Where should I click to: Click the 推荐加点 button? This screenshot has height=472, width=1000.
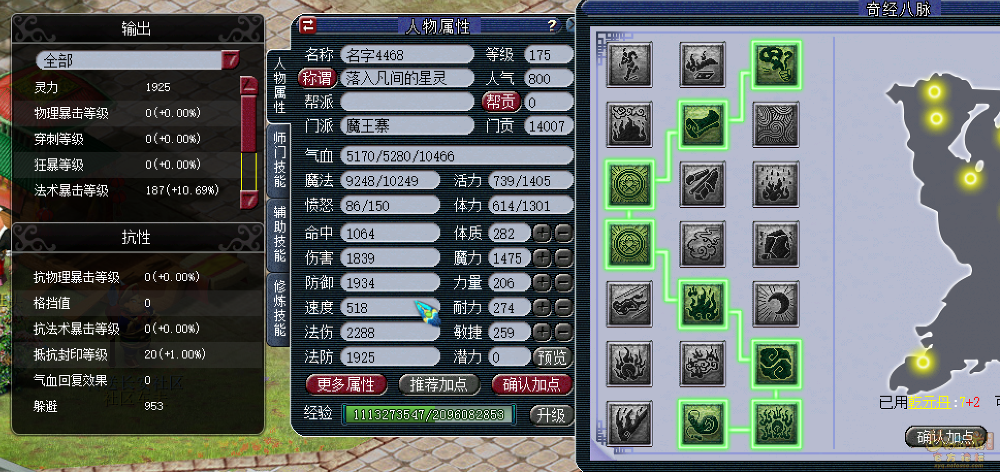[439, 384]
